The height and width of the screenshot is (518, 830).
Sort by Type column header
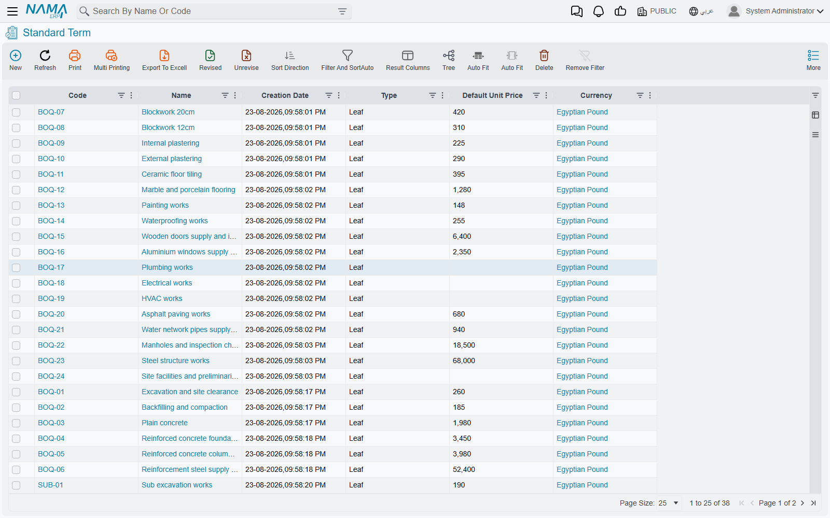click(x=389, y=95)
